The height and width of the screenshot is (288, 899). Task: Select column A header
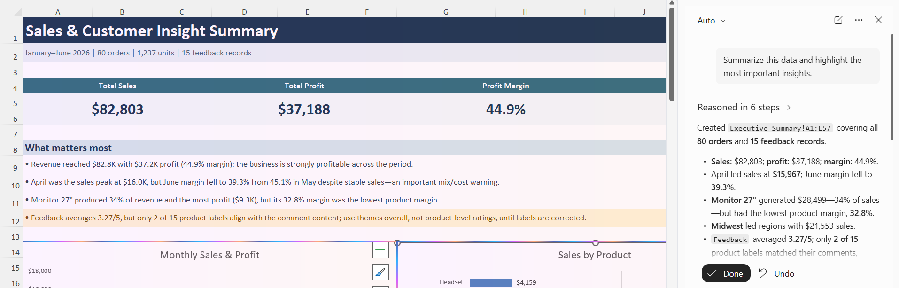pyautogui.click(x=58, y=12)
